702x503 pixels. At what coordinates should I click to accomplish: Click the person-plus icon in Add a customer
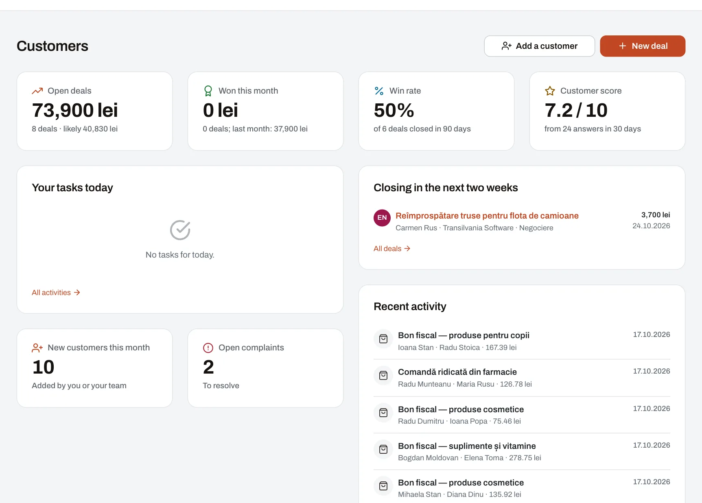pyautogui.click(x=507, y=46)
